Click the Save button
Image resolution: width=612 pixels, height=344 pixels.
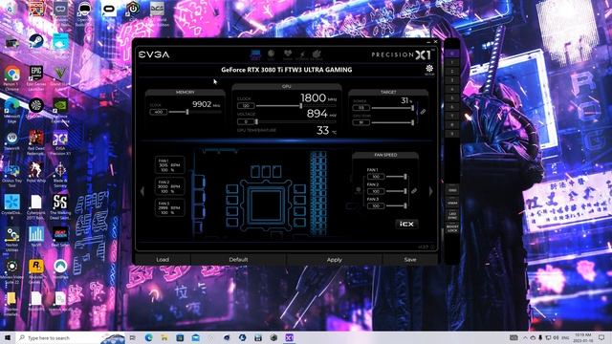click(x=410, y=259)
